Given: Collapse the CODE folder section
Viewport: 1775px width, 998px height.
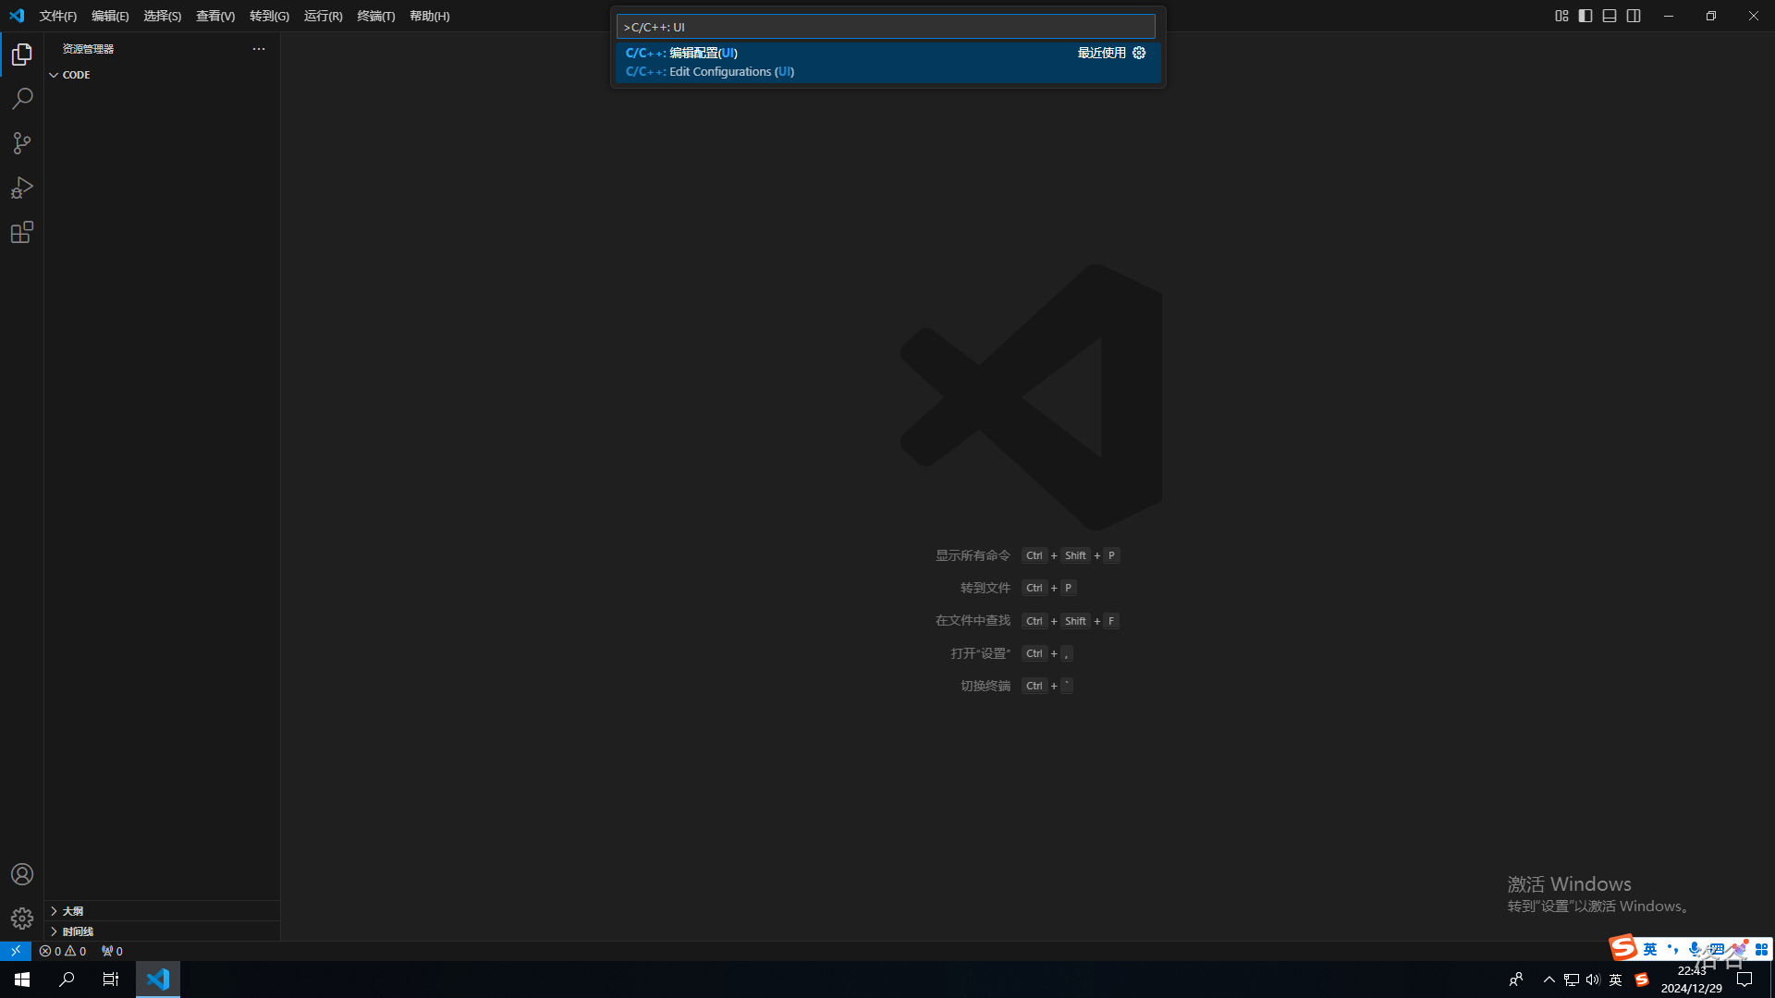Looking at the screenshot, I should pyautogui.click(x=76, y=75).
